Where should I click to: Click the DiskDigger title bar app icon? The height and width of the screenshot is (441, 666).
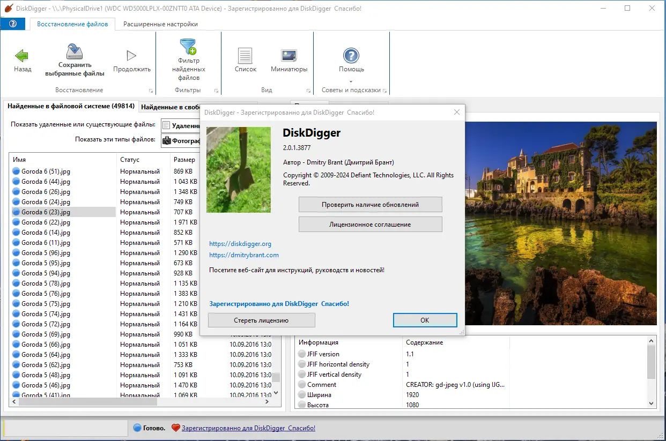9,9
